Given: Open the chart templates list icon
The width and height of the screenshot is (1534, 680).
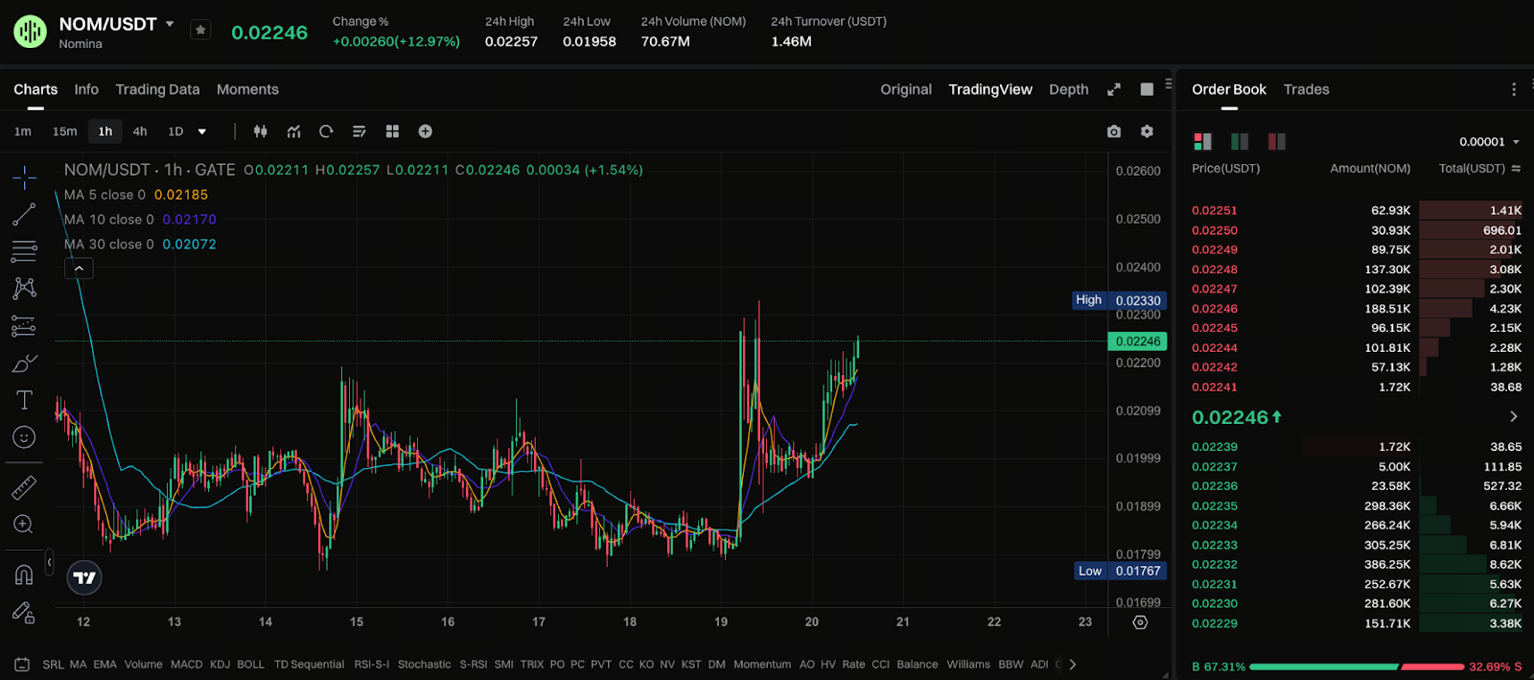Looking at the screenshot, I should [x=360, y=131].
